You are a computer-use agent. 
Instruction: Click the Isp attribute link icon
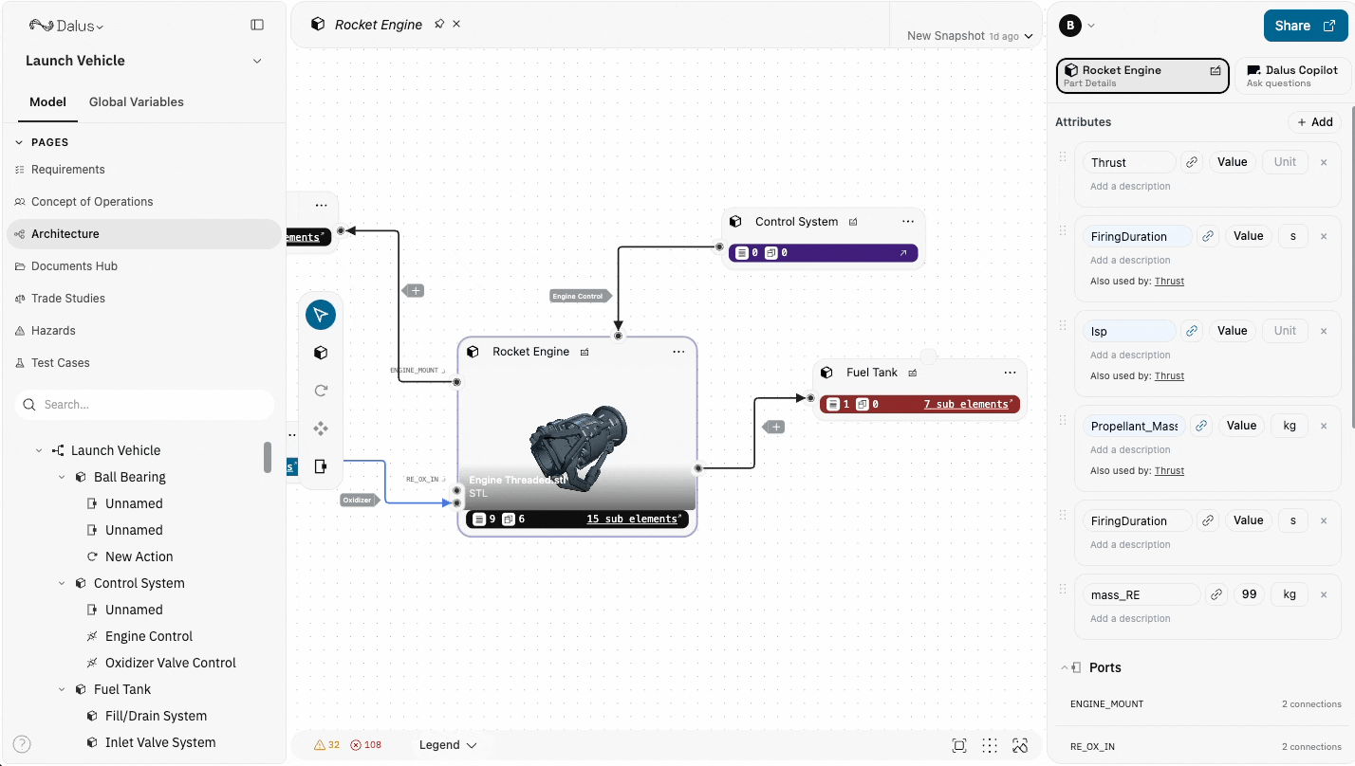click(x=1192, y=331)
